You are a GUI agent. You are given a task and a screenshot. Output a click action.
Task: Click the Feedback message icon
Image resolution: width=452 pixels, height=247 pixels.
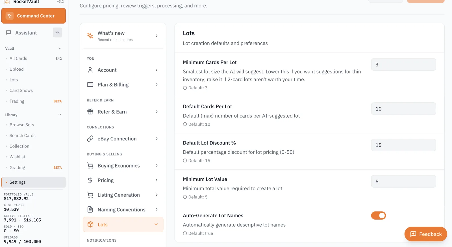[413, 234]
